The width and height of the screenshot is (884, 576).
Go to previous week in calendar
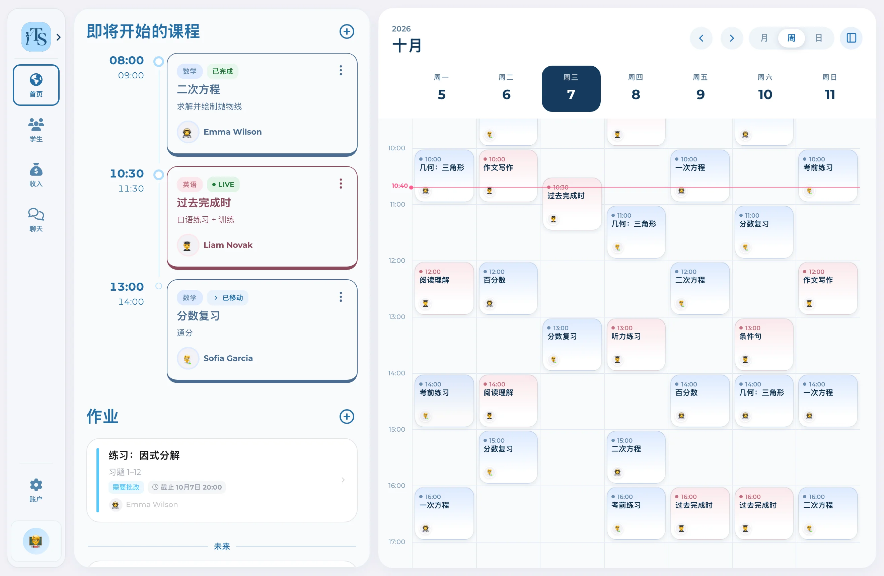click(x=701, y=38)
